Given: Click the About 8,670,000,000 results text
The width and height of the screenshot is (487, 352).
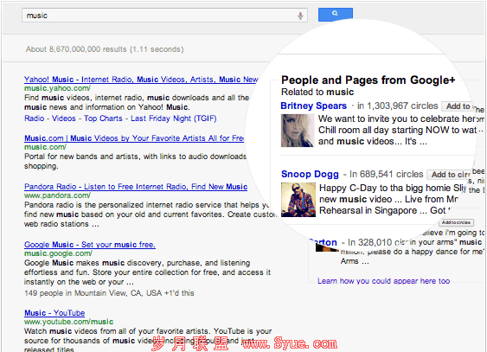Looking at the screenshot, I should tap(105, 49).
